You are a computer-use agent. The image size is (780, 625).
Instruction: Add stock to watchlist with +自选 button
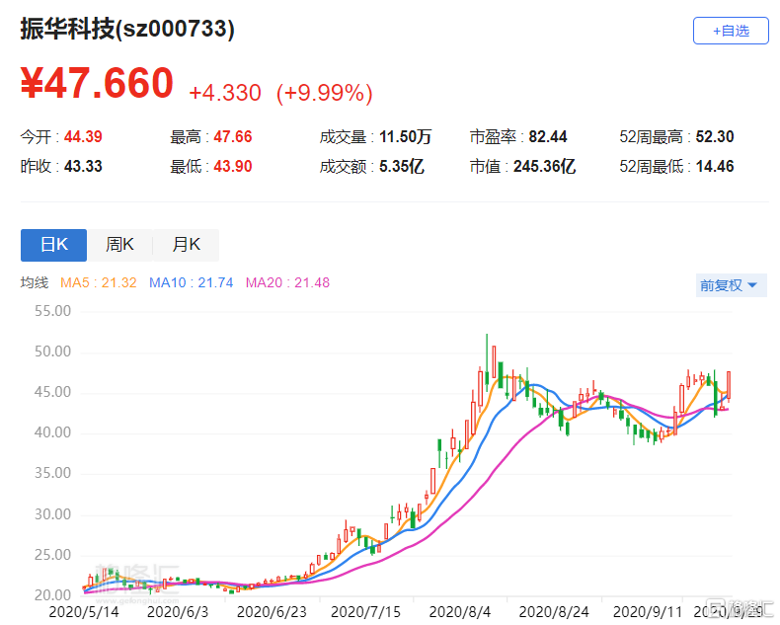(x=731, y=31)
